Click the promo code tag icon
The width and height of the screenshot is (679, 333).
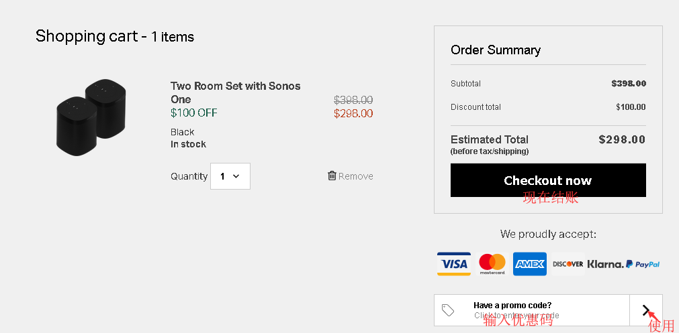(x=448, y=310)
